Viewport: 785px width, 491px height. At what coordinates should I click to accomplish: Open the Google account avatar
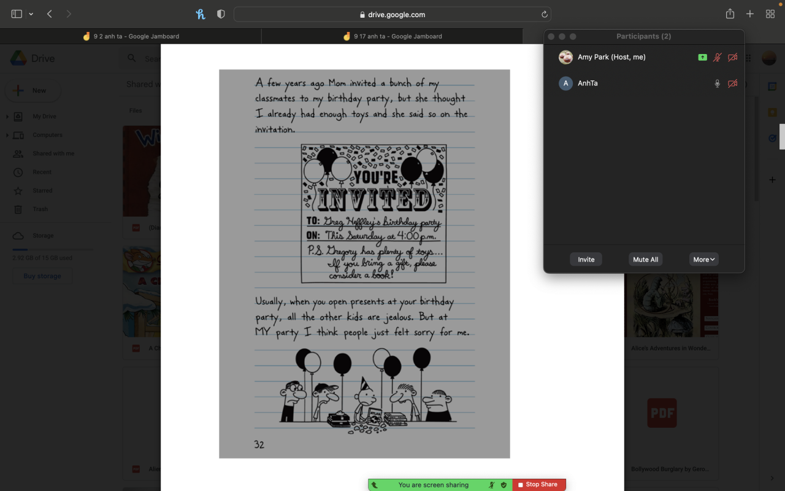769,58
